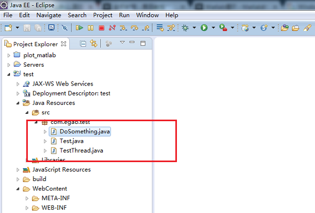
Task: Open the Search menu
Action: 77,15
